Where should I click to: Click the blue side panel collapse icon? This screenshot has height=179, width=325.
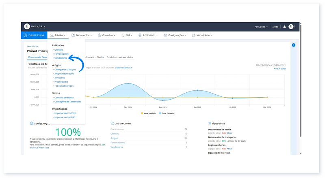click(293, 45)
